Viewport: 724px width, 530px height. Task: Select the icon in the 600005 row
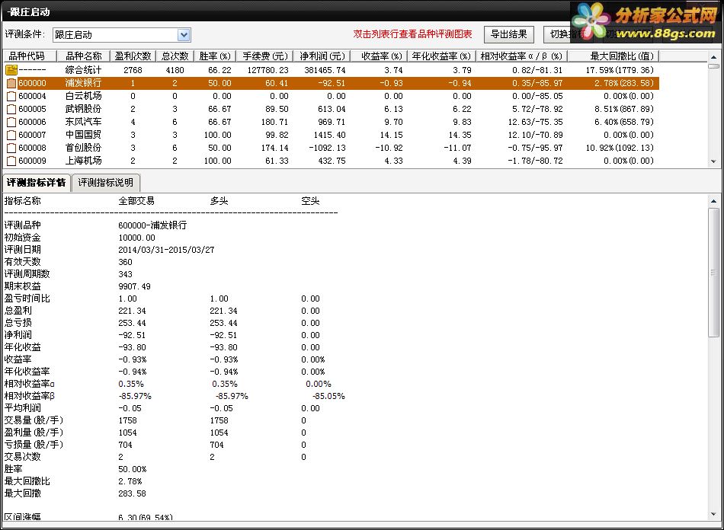coord(11,109)
